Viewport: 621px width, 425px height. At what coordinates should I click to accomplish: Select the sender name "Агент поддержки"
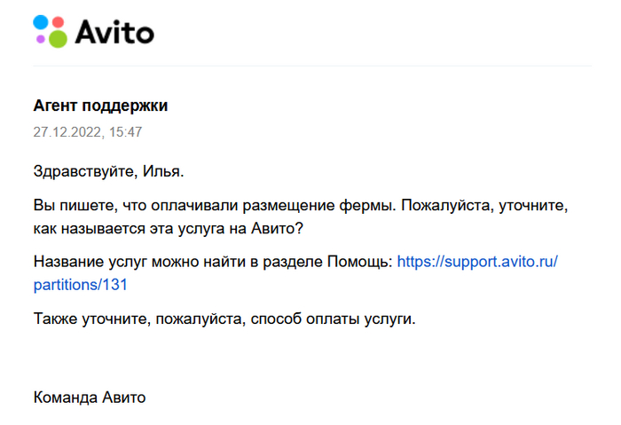coord(100,106)
